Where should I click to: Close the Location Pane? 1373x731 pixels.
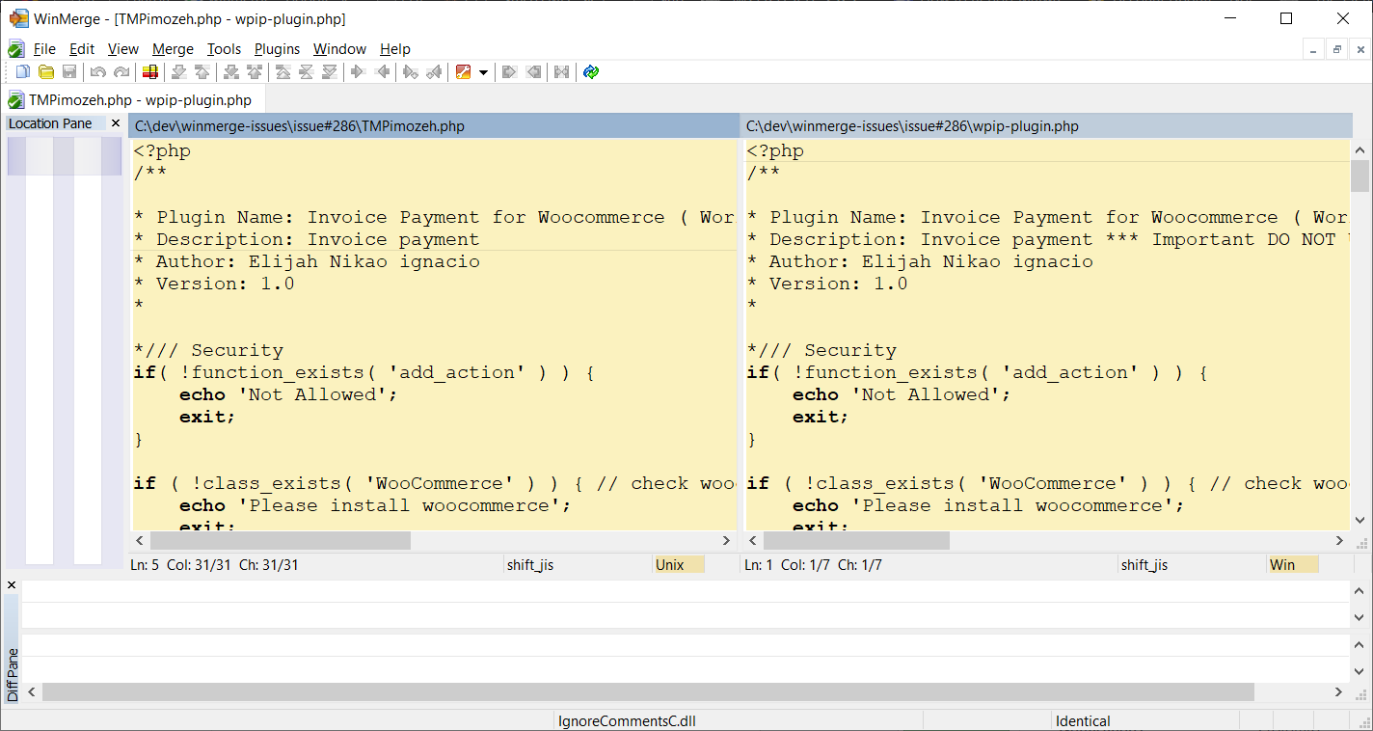(115, 122)
